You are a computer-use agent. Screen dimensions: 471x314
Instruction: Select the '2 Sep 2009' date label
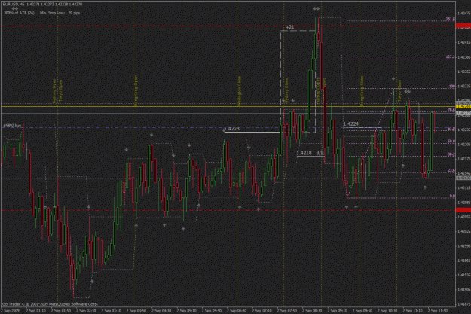11,311
